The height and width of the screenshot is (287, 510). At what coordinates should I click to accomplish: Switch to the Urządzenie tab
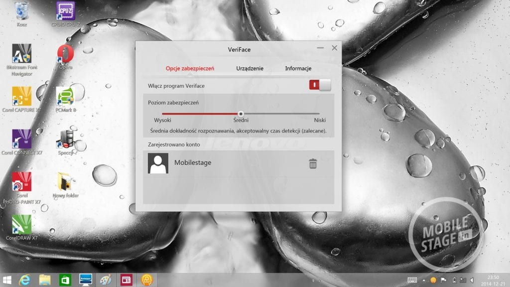(x=250, y=68)
